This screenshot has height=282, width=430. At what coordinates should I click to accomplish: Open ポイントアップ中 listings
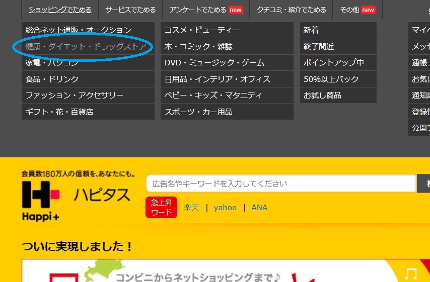pos(338,63)
